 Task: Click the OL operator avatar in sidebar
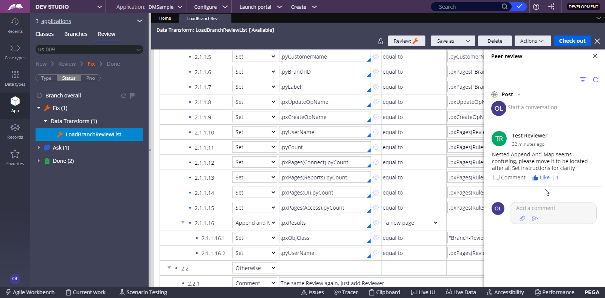point(15,279)
